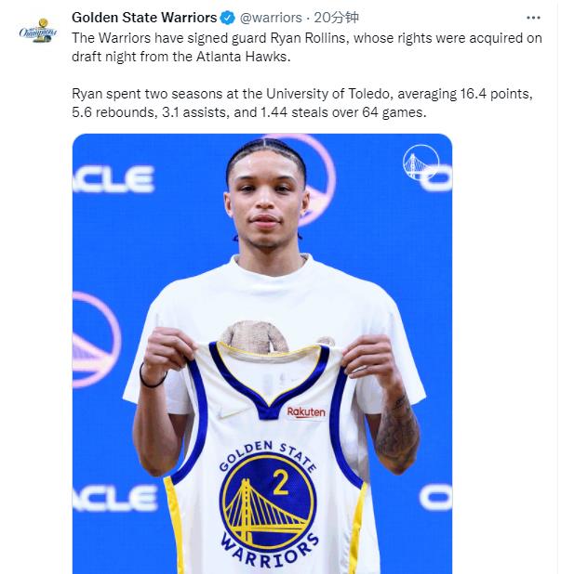
Task: Click the @warriors handle
Action: (272, 18)
